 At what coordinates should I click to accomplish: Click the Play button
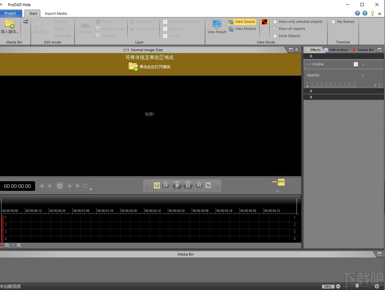[177, 185]
